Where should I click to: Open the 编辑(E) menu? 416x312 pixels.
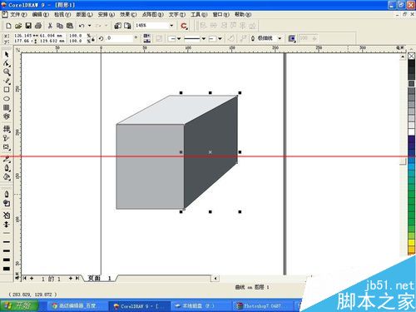[x=41, y=14]
